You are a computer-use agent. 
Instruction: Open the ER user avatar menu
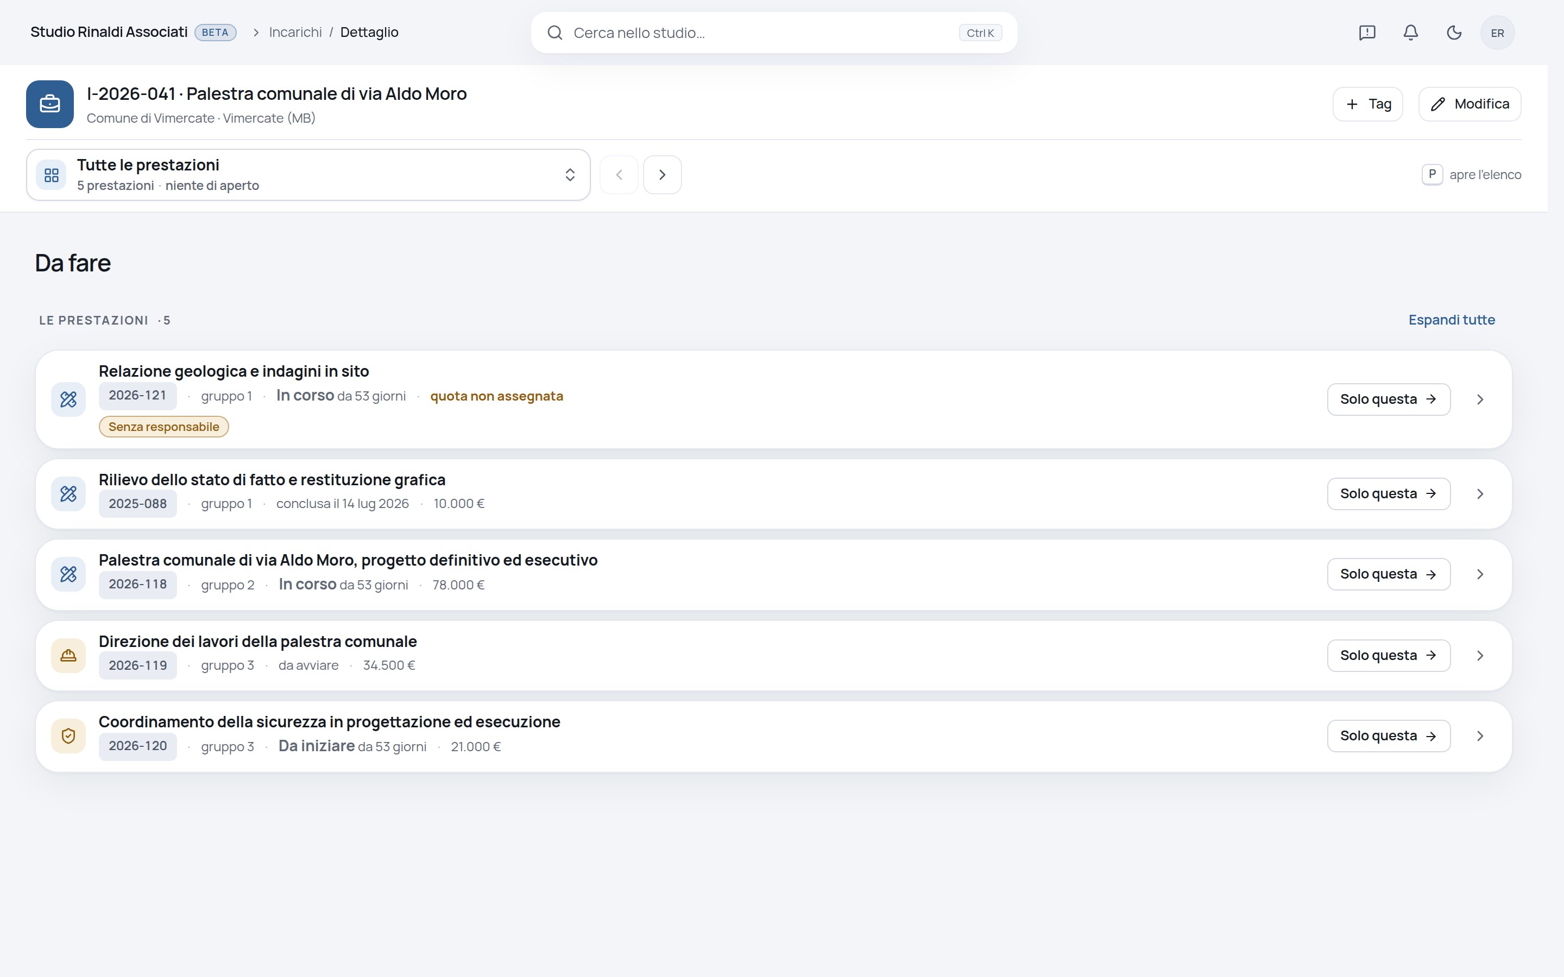(1497, 33)
